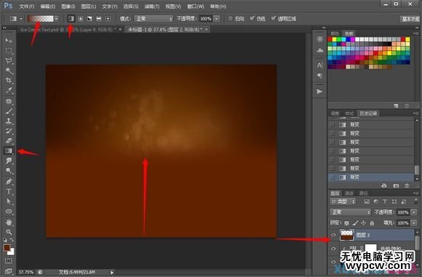Open the gradient picker dropdown arrow
The width and height of the screenshot is (422, 277).
pyautogui.click(x=56, y=19)
